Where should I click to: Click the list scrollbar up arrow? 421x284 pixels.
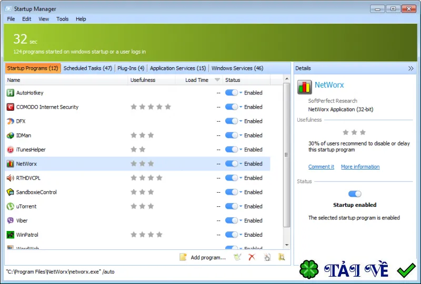[x=287, y=79]
